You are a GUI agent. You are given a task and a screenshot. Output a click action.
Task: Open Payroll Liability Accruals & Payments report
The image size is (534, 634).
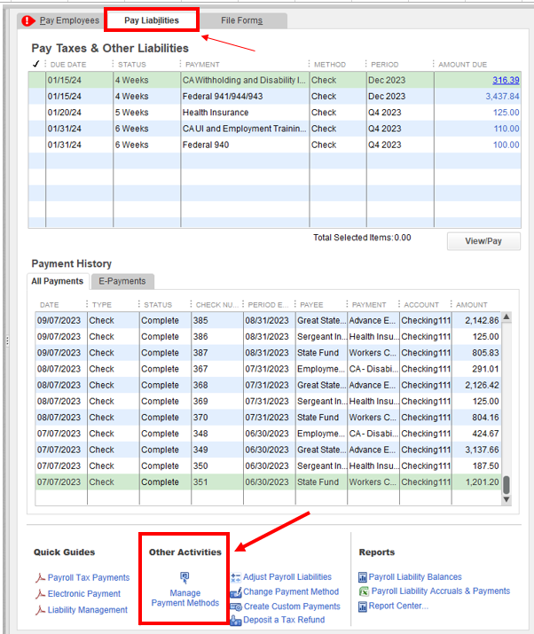pyautogui.click(x=441, y=591)
